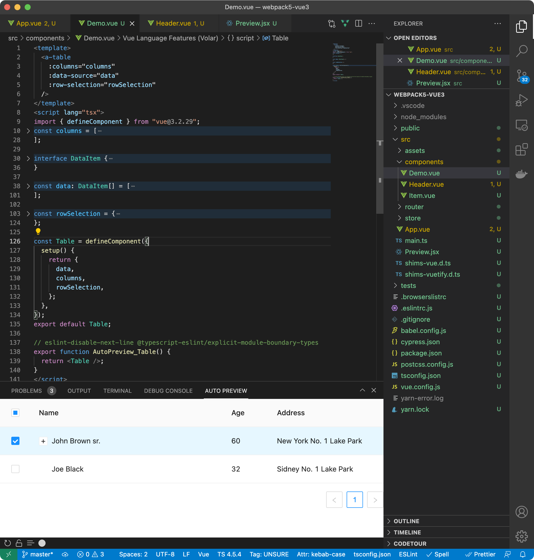Expand the router folder in explorer
Image resolution: width=534 pixels, height=560 pixels.
414,207
